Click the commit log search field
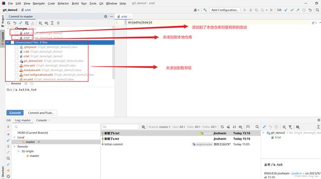This screenshot has width=321, height=179. pos(120,127)
